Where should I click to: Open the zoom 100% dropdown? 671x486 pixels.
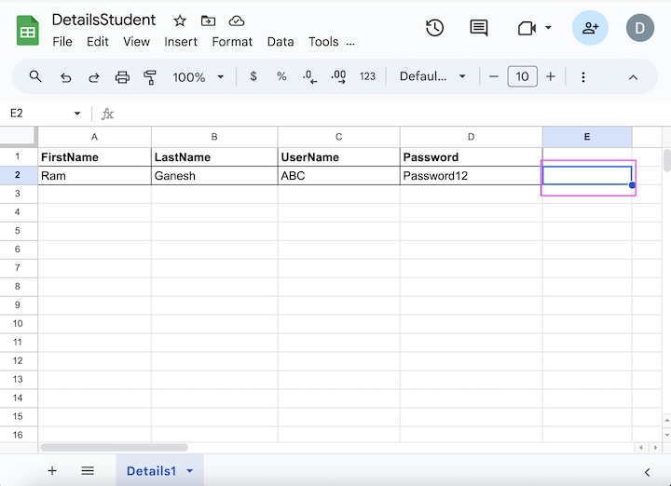(199, 76)
